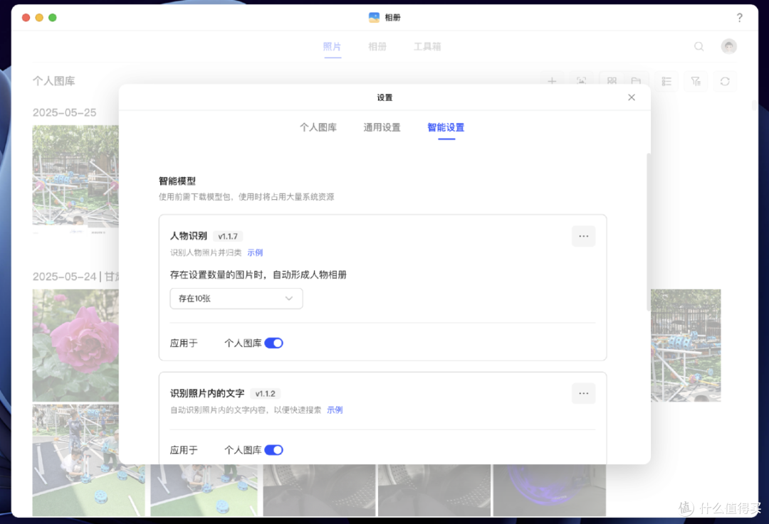Open the 2025-05-25 playground photo thumbnail
The image size is (769, 524).
pos(75,176)
